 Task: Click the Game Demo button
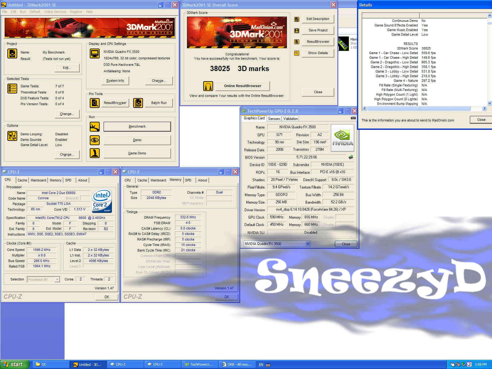[x=137, y=153]
